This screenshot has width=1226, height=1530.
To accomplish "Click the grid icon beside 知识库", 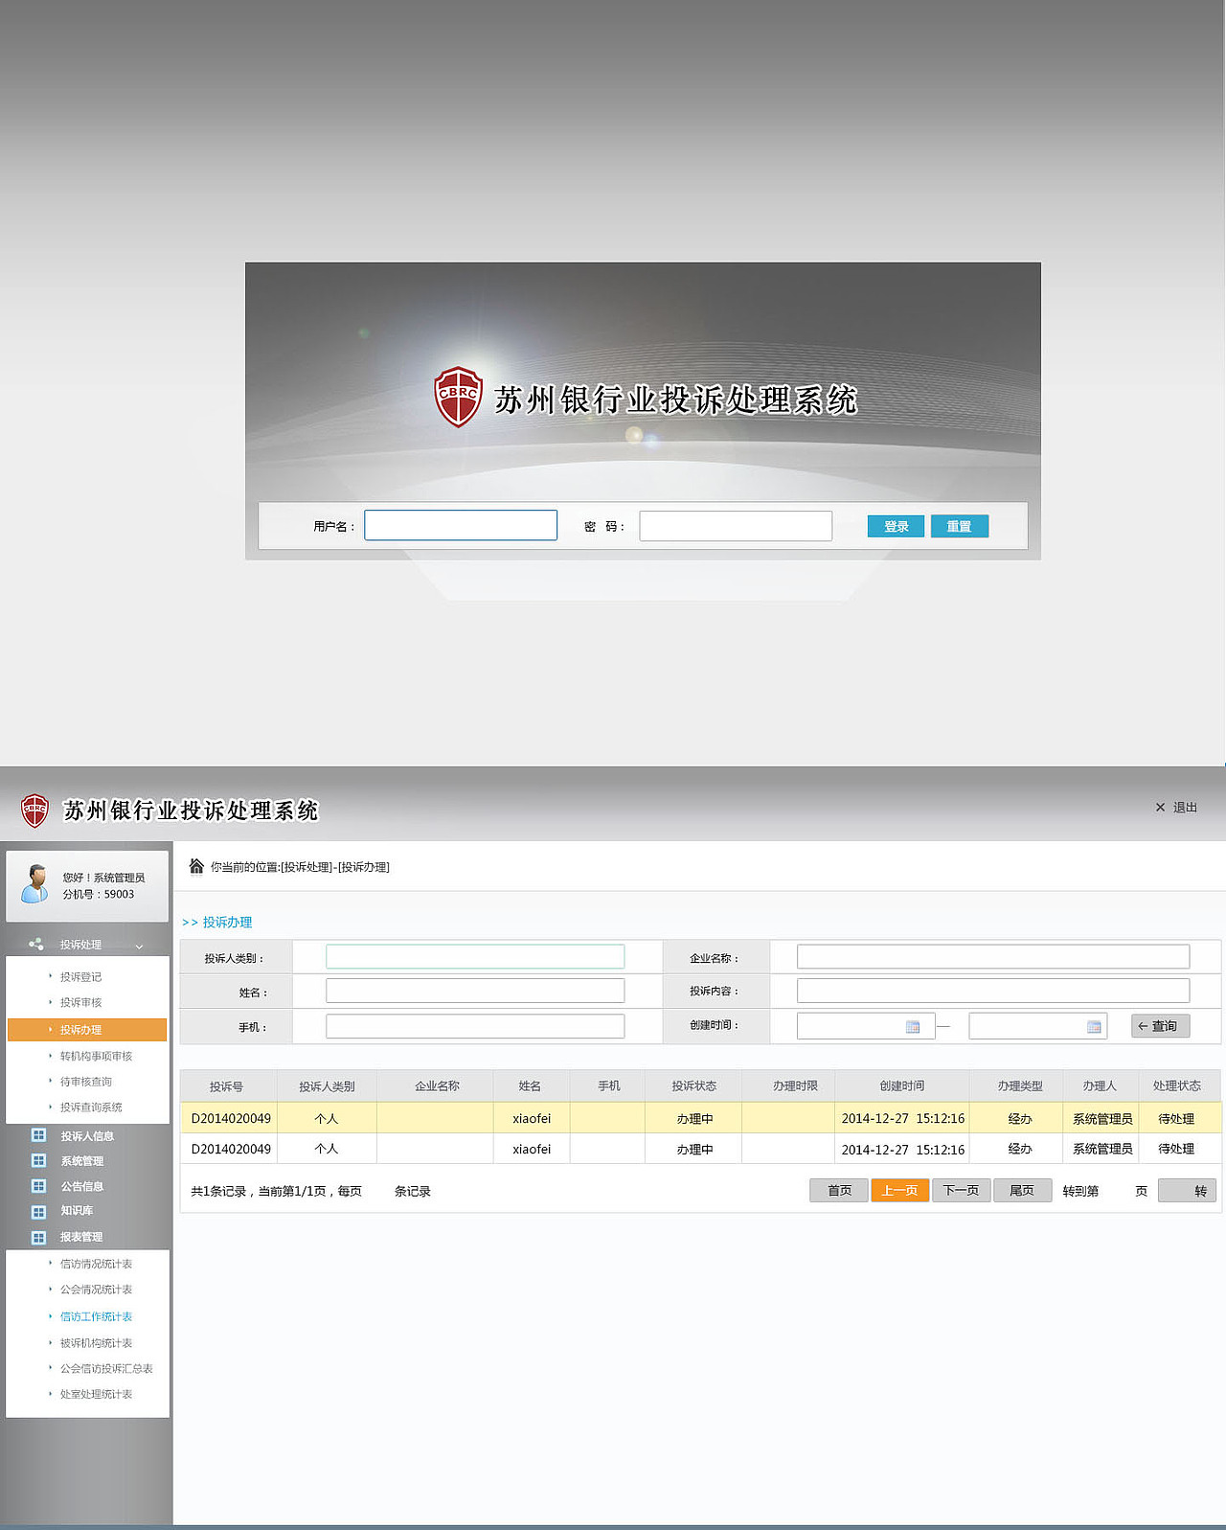I will [38, 1212].
